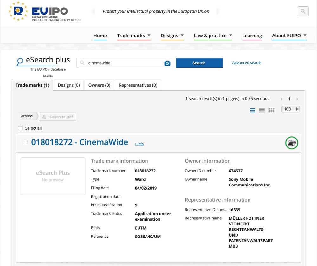
Task: Click the Representative ID number 16339
Action: pyautogui.click(x=235, y=210)
